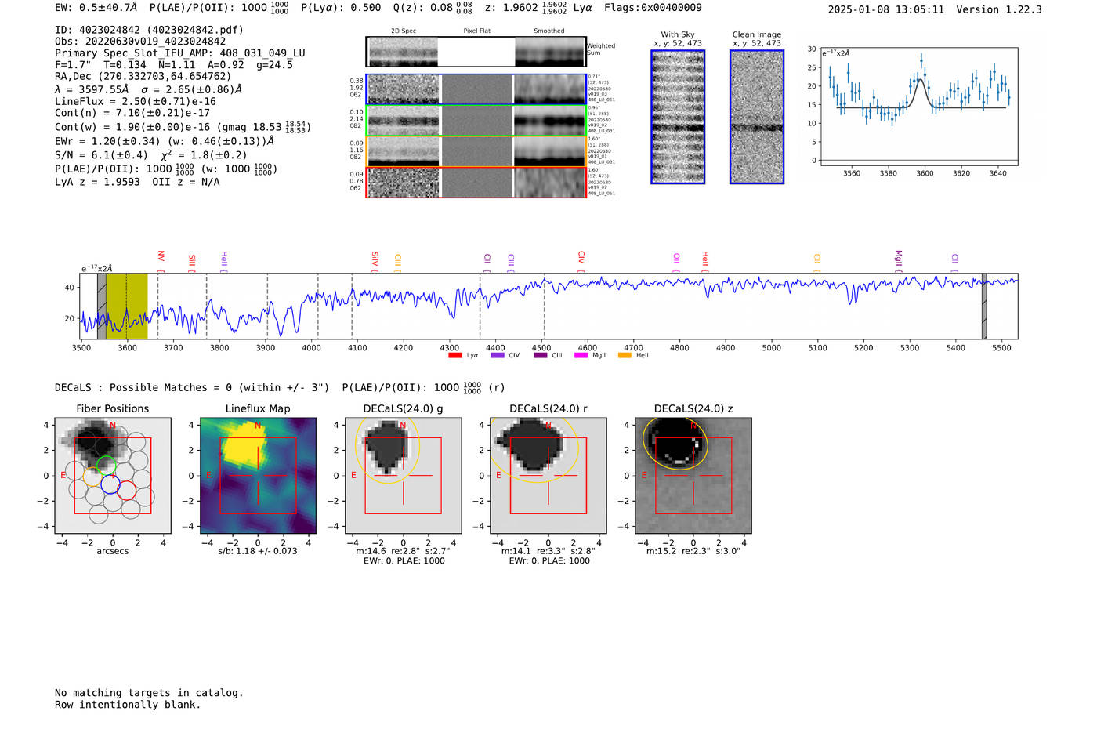1097x747 pixels.
Task: Click the NV line marker label
Action: tap(161, 257)
